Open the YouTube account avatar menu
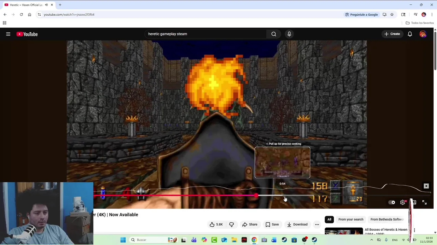Viewport: 437px width, 245px height. [x=423, y=34]
